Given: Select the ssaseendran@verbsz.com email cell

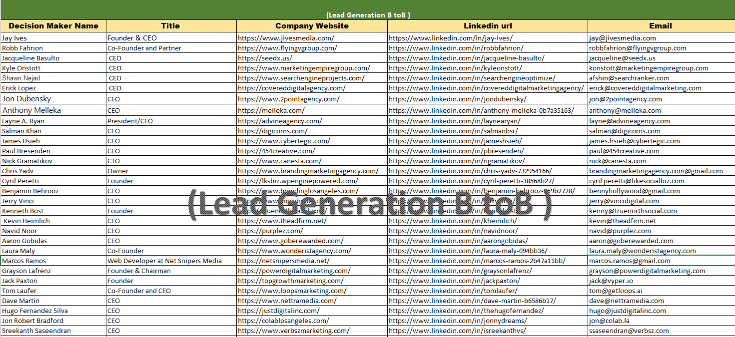Looking at the screenshot, I should point(661,331).
